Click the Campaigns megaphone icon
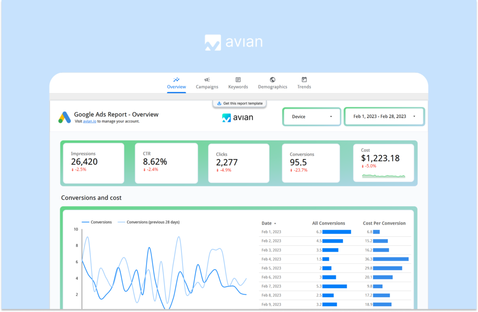Screen dimensions: 478x312 [207, 80]
